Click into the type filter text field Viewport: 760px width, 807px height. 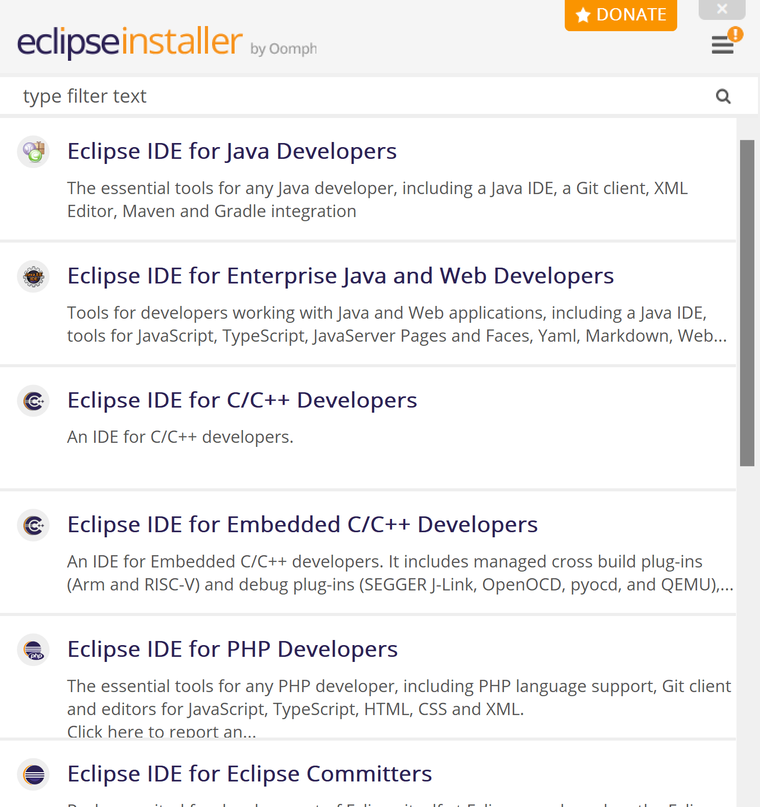[x=358, y=96]
